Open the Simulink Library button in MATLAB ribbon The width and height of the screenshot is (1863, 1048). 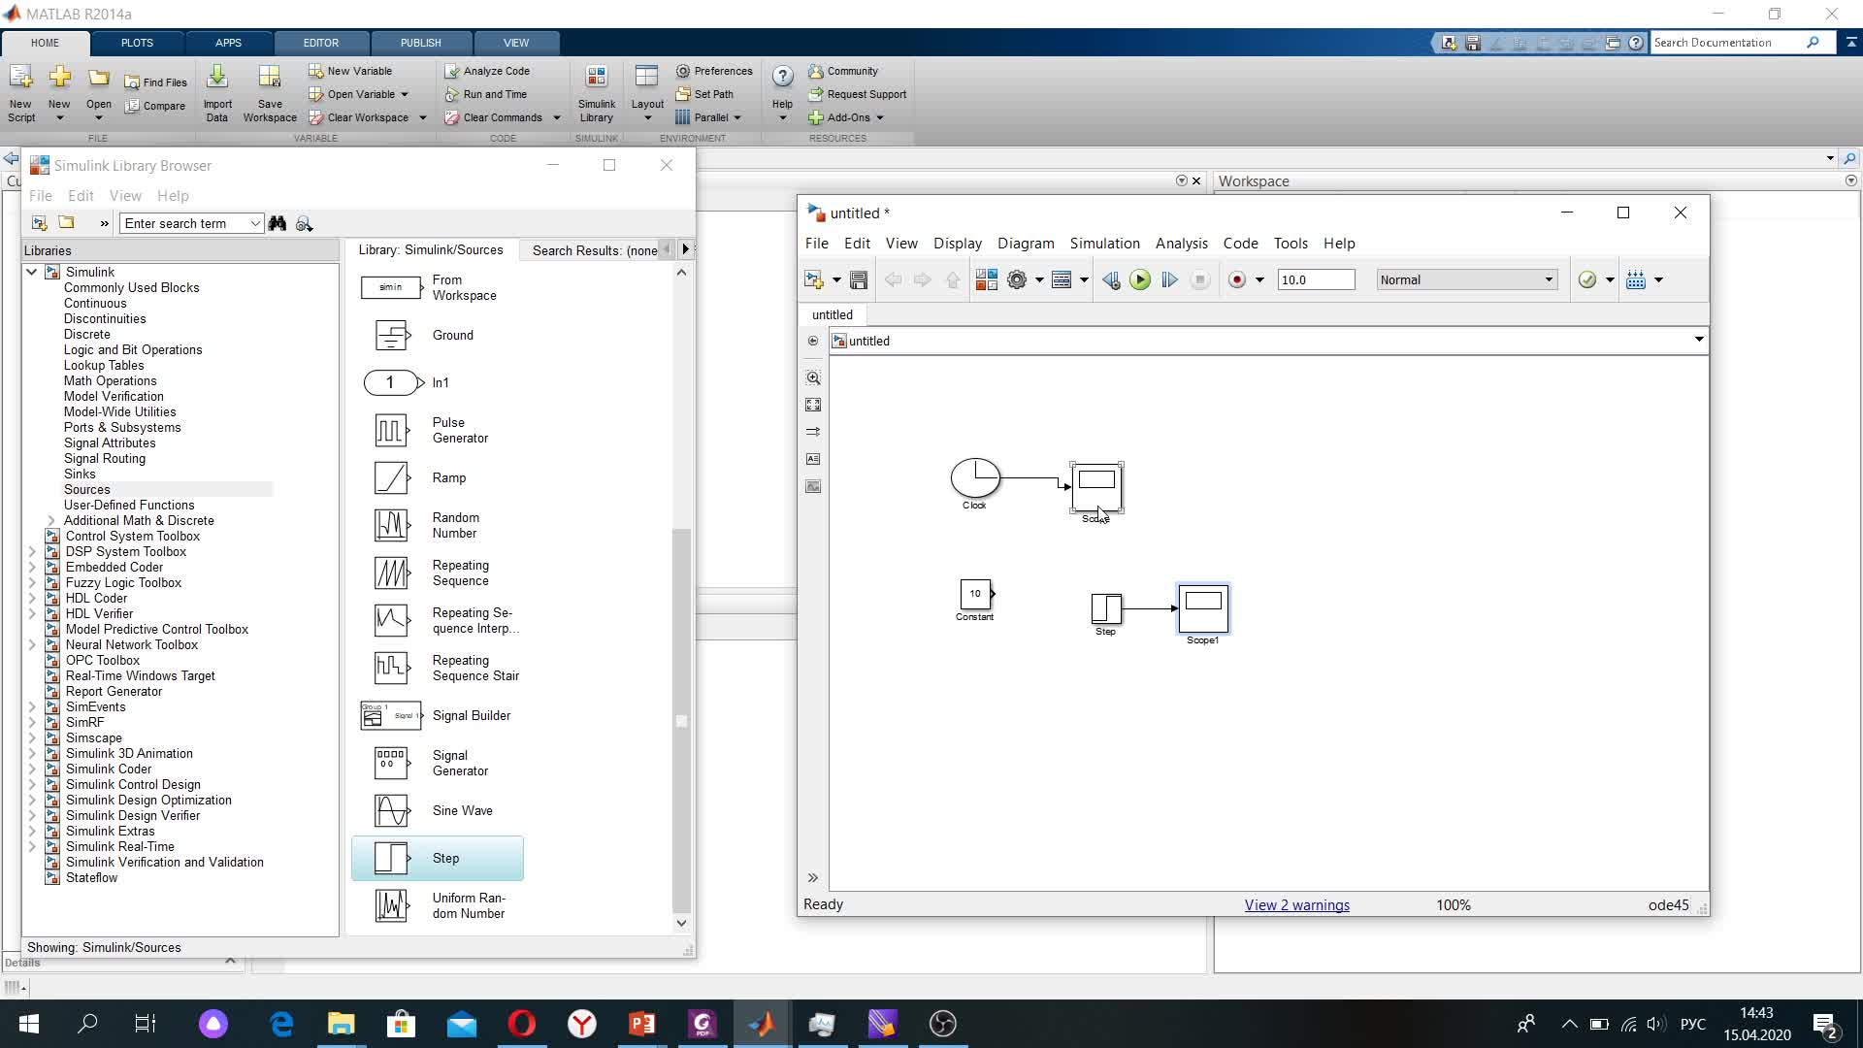tap(597, 95)
